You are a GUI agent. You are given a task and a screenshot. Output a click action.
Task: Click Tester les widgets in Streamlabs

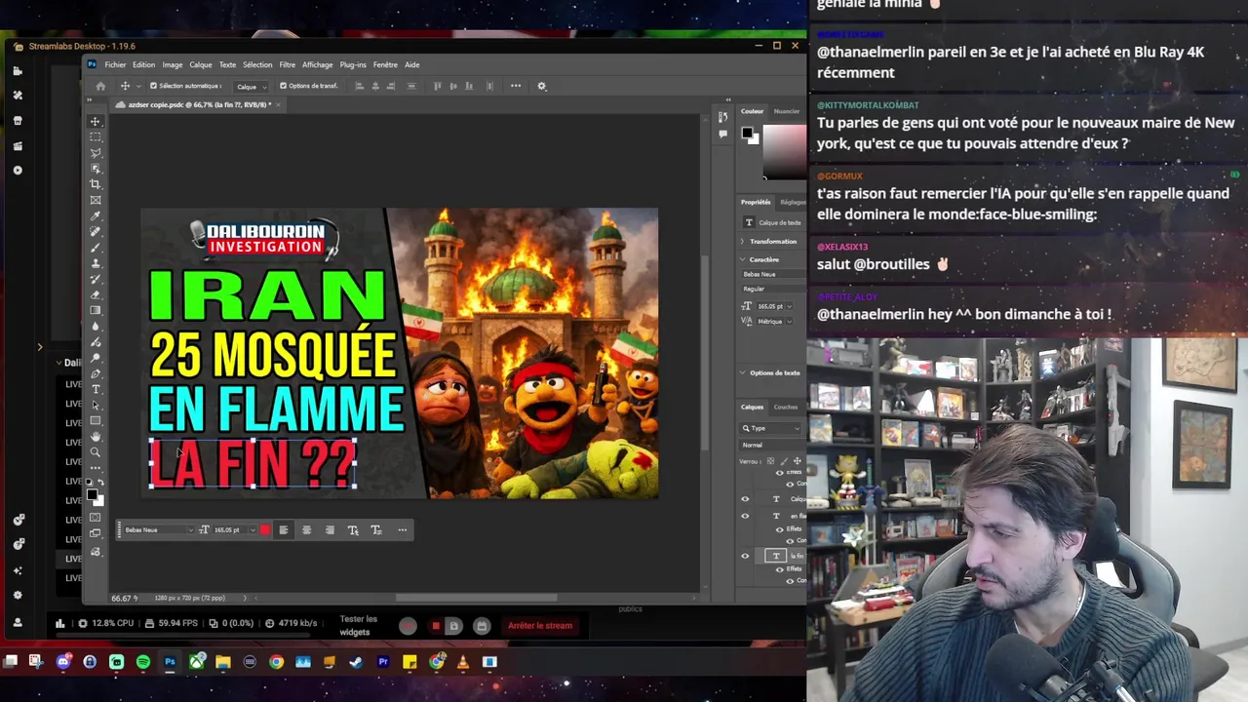(358, 625)
